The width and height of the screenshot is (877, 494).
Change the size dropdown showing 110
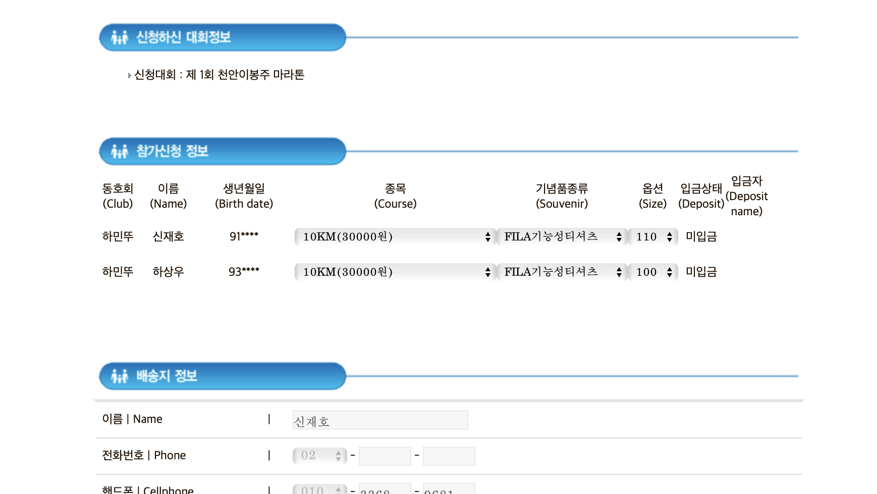pyautogui.click(x=653, y=237)
